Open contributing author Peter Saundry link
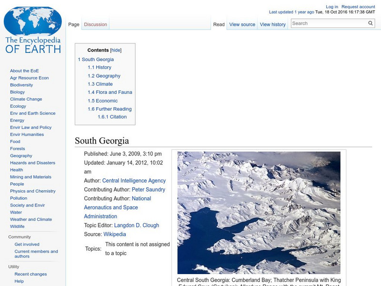The image size is (381, 286). (x=149, y=189)
